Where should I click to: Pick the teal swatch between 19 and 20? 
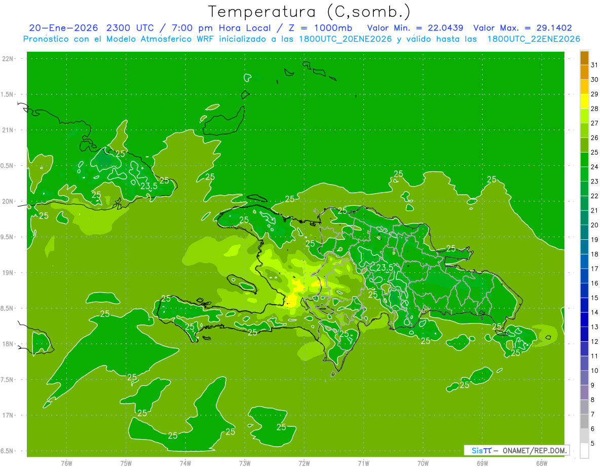tap(584, 232)
